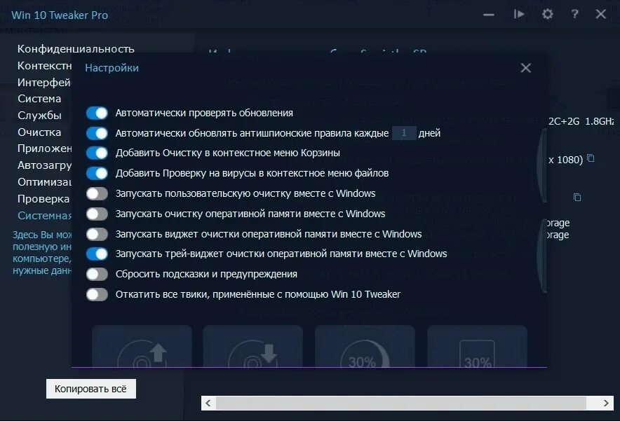Image resolution: width=620 pixels, height=421 pixels.
Task: Toggle Добавить Проверку на вирусы switch
Action: (x=97, y=173)
